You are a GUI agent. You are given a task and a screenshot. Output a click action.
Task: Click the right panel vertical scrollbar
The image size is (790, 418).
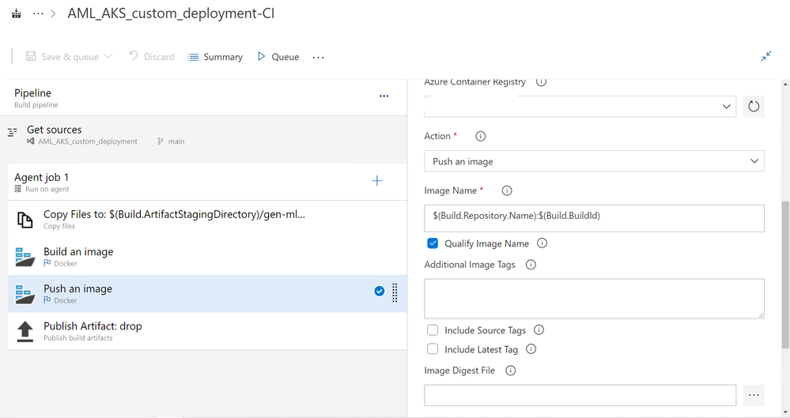[x=785, y=274]
